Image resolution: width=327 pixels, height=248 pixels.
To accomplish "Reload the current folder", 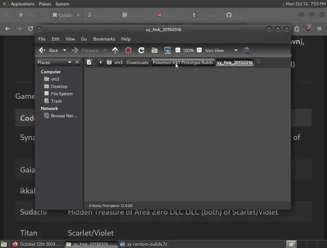I will point(141,50).
